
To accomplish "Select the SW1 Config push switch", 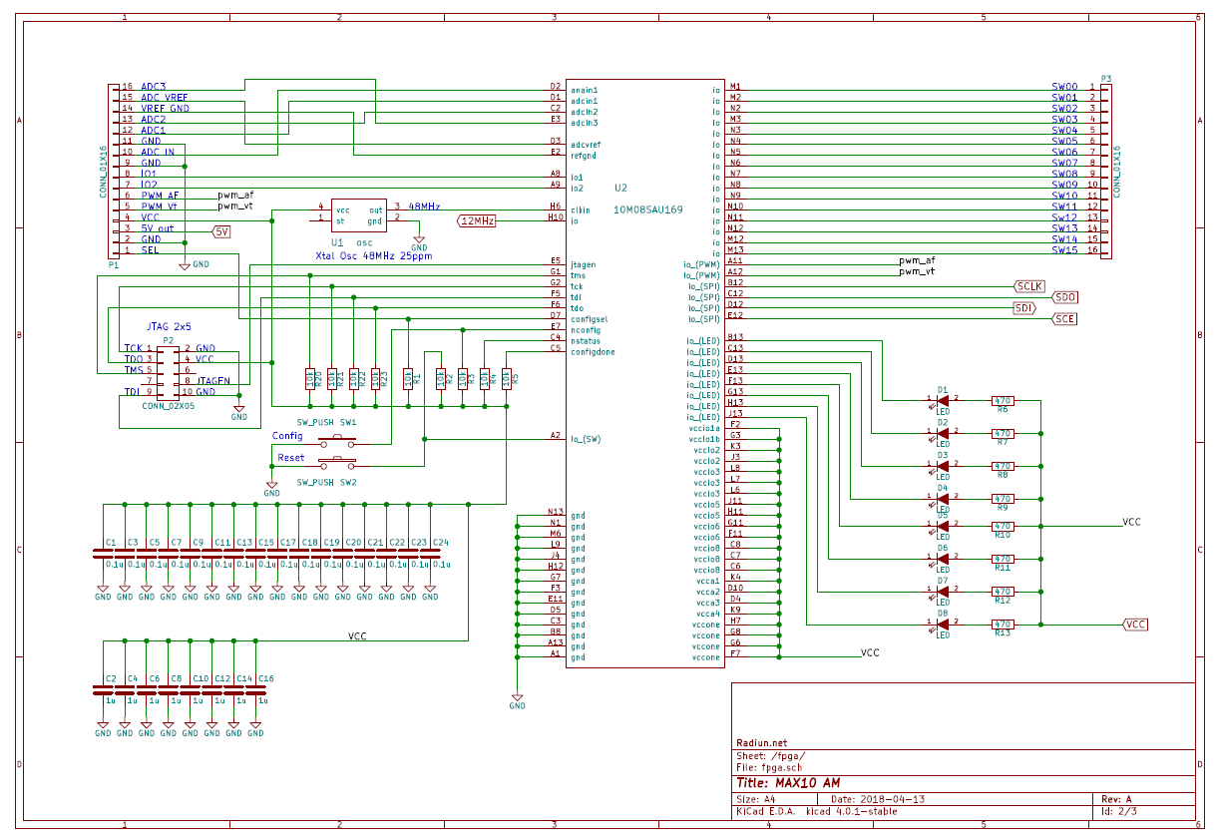I will (x=337, y=440).
